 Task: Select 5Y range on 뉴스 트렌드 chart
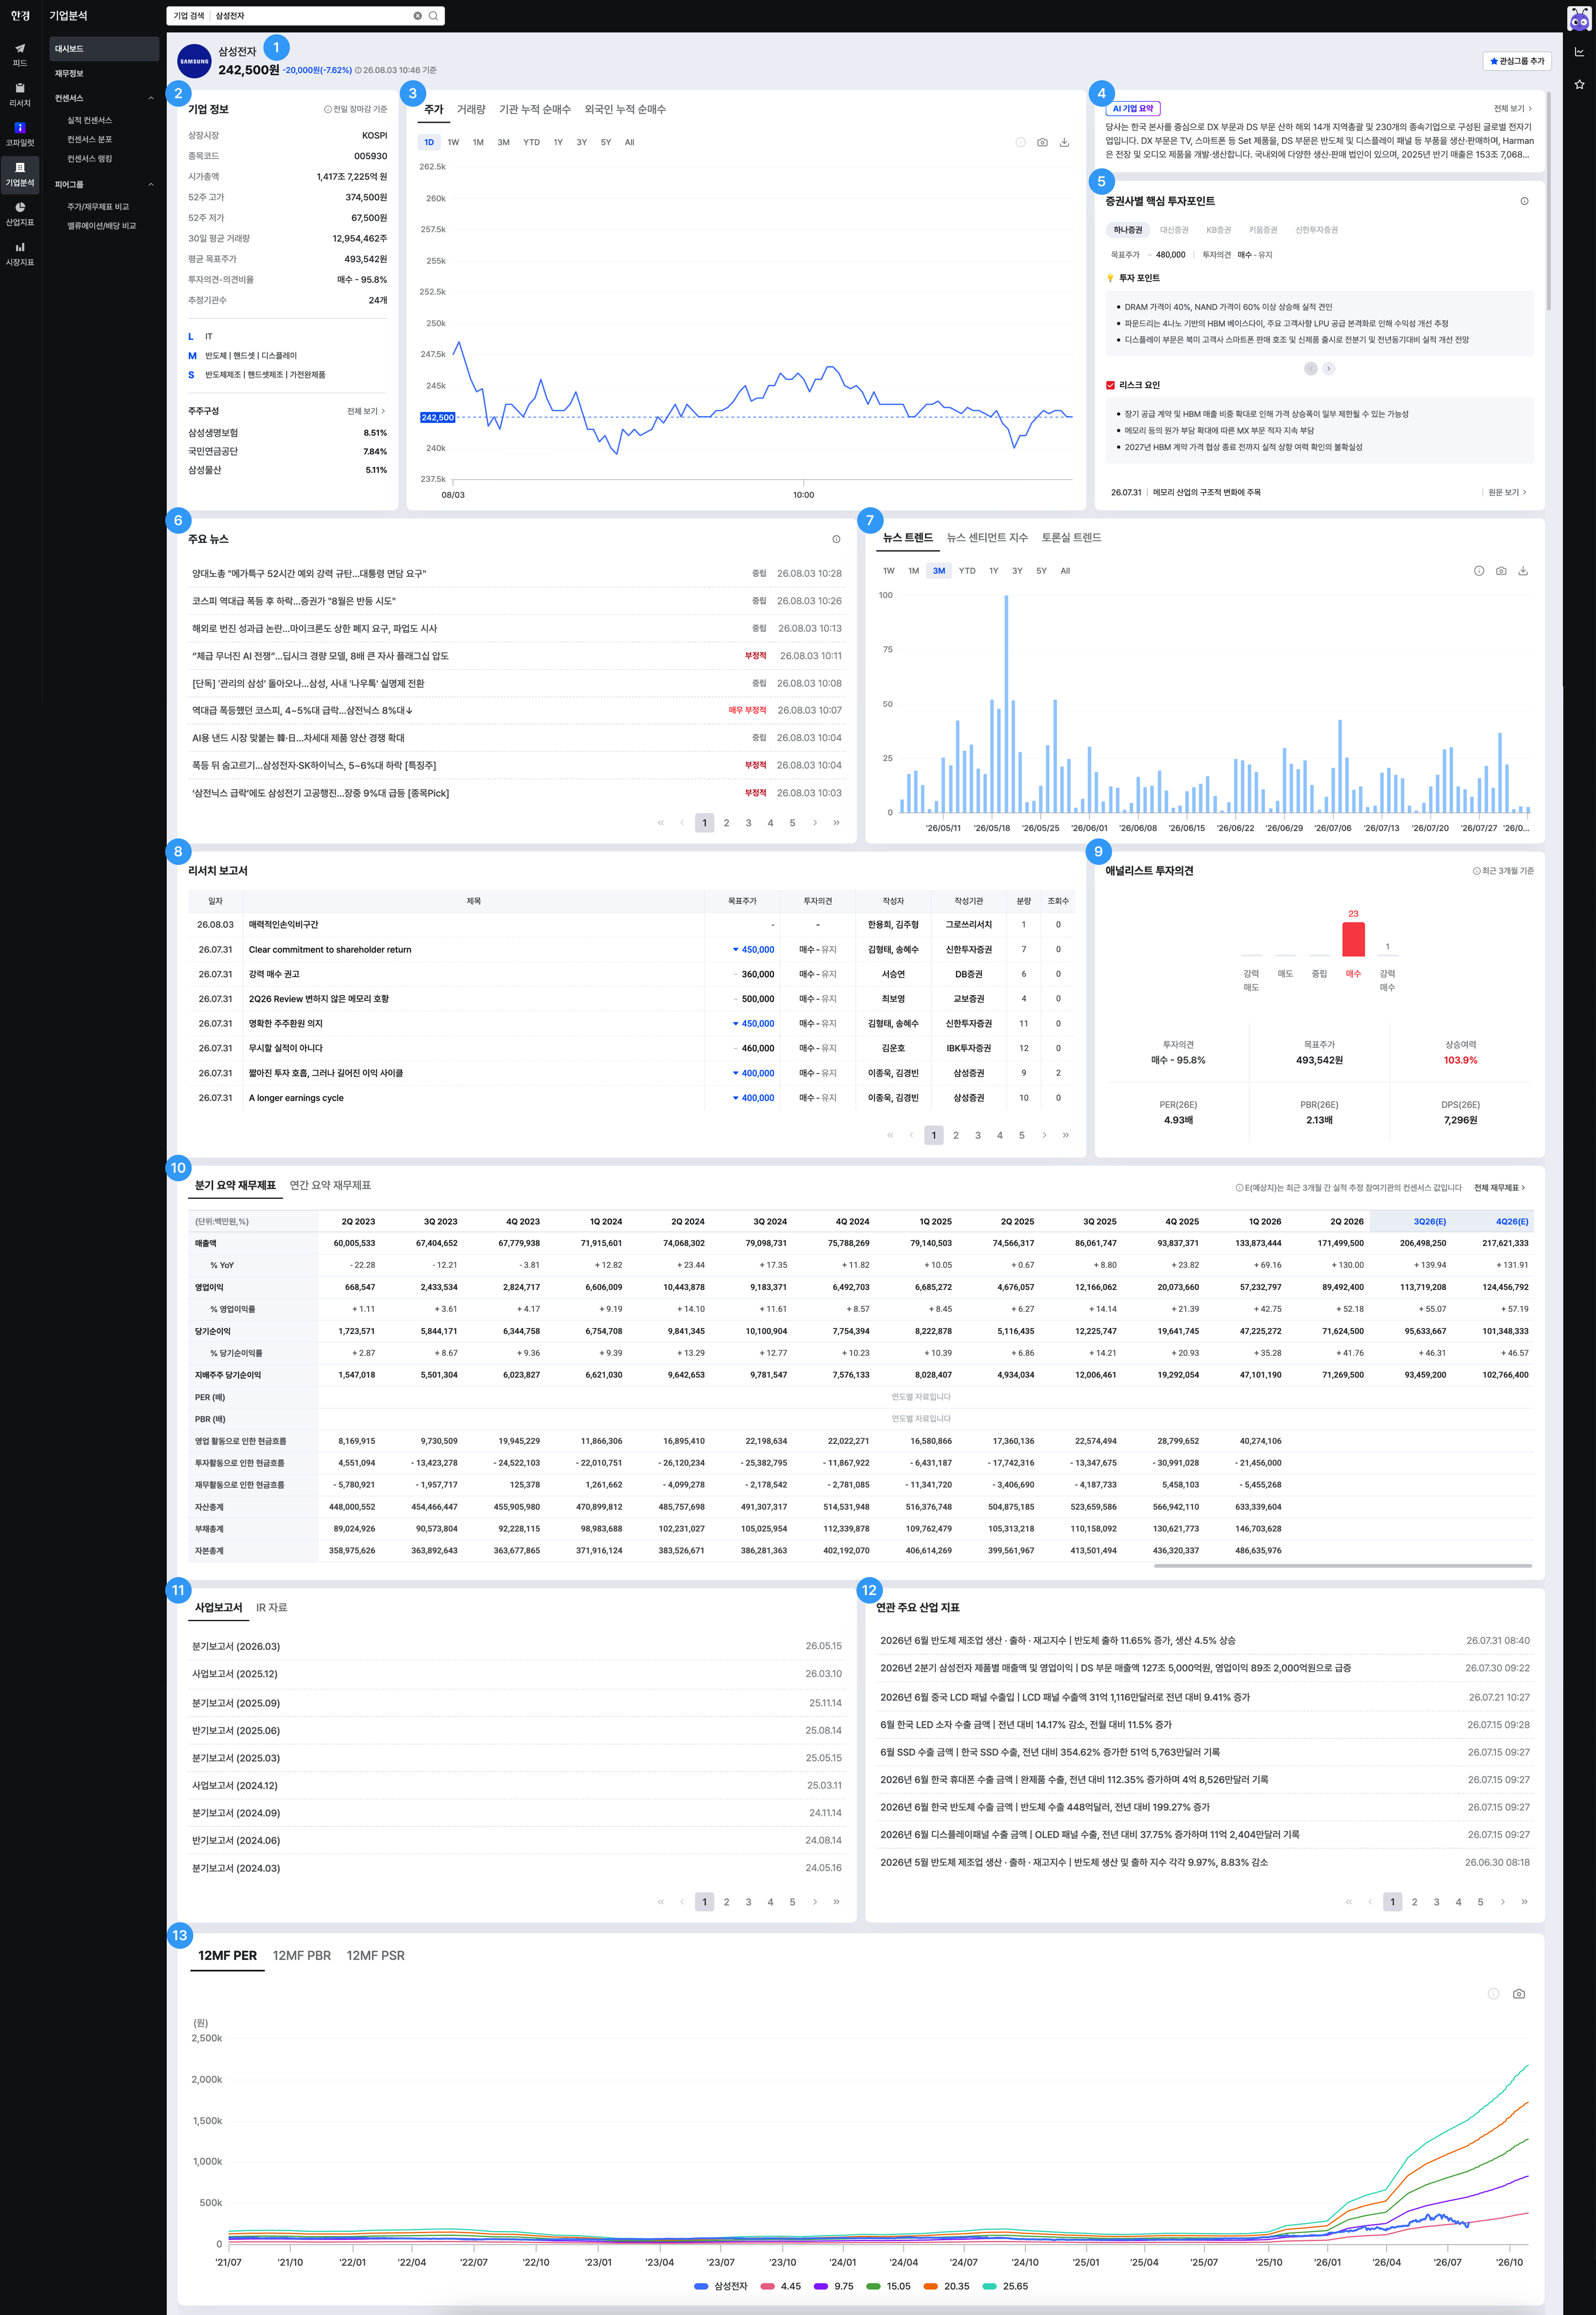coord(1041,571)
